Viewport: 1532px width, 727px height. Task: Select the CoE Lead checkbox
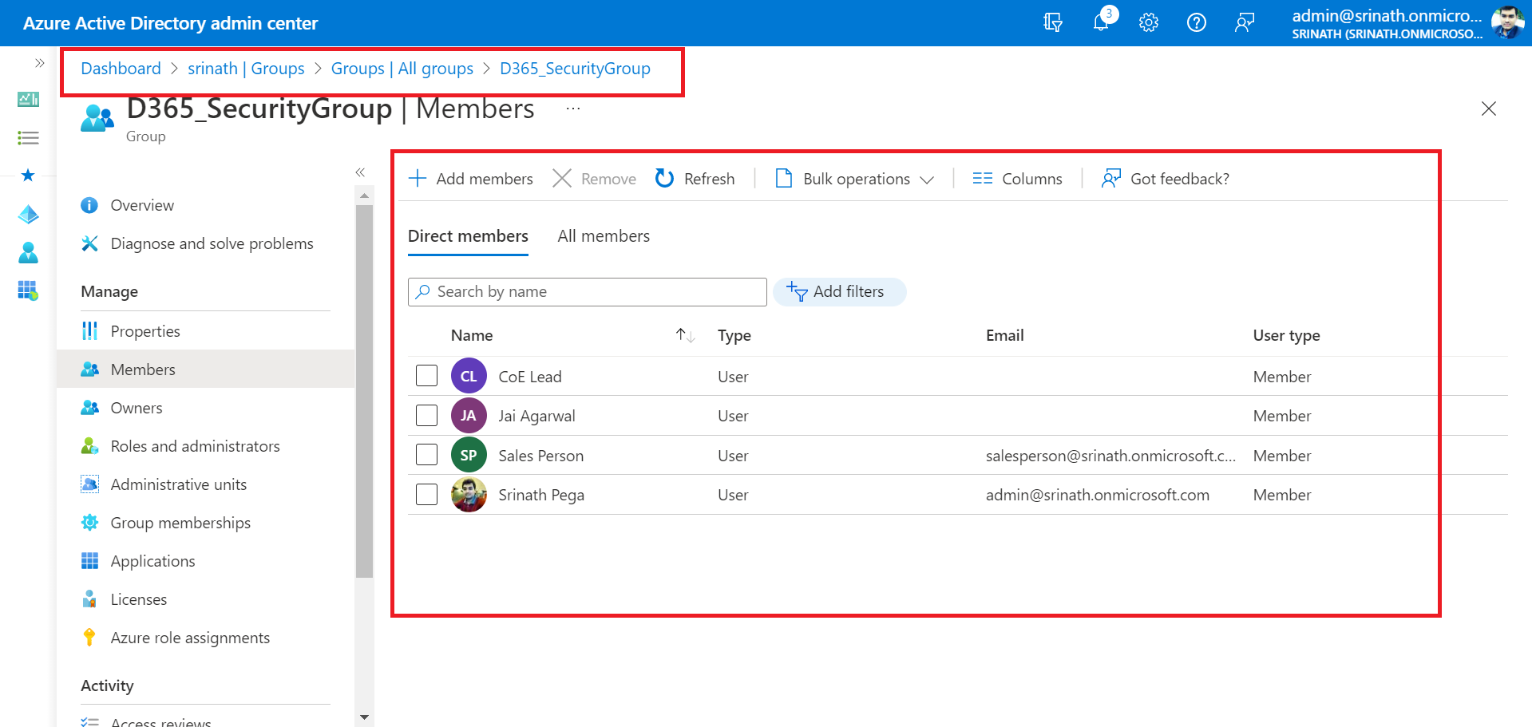426,376
